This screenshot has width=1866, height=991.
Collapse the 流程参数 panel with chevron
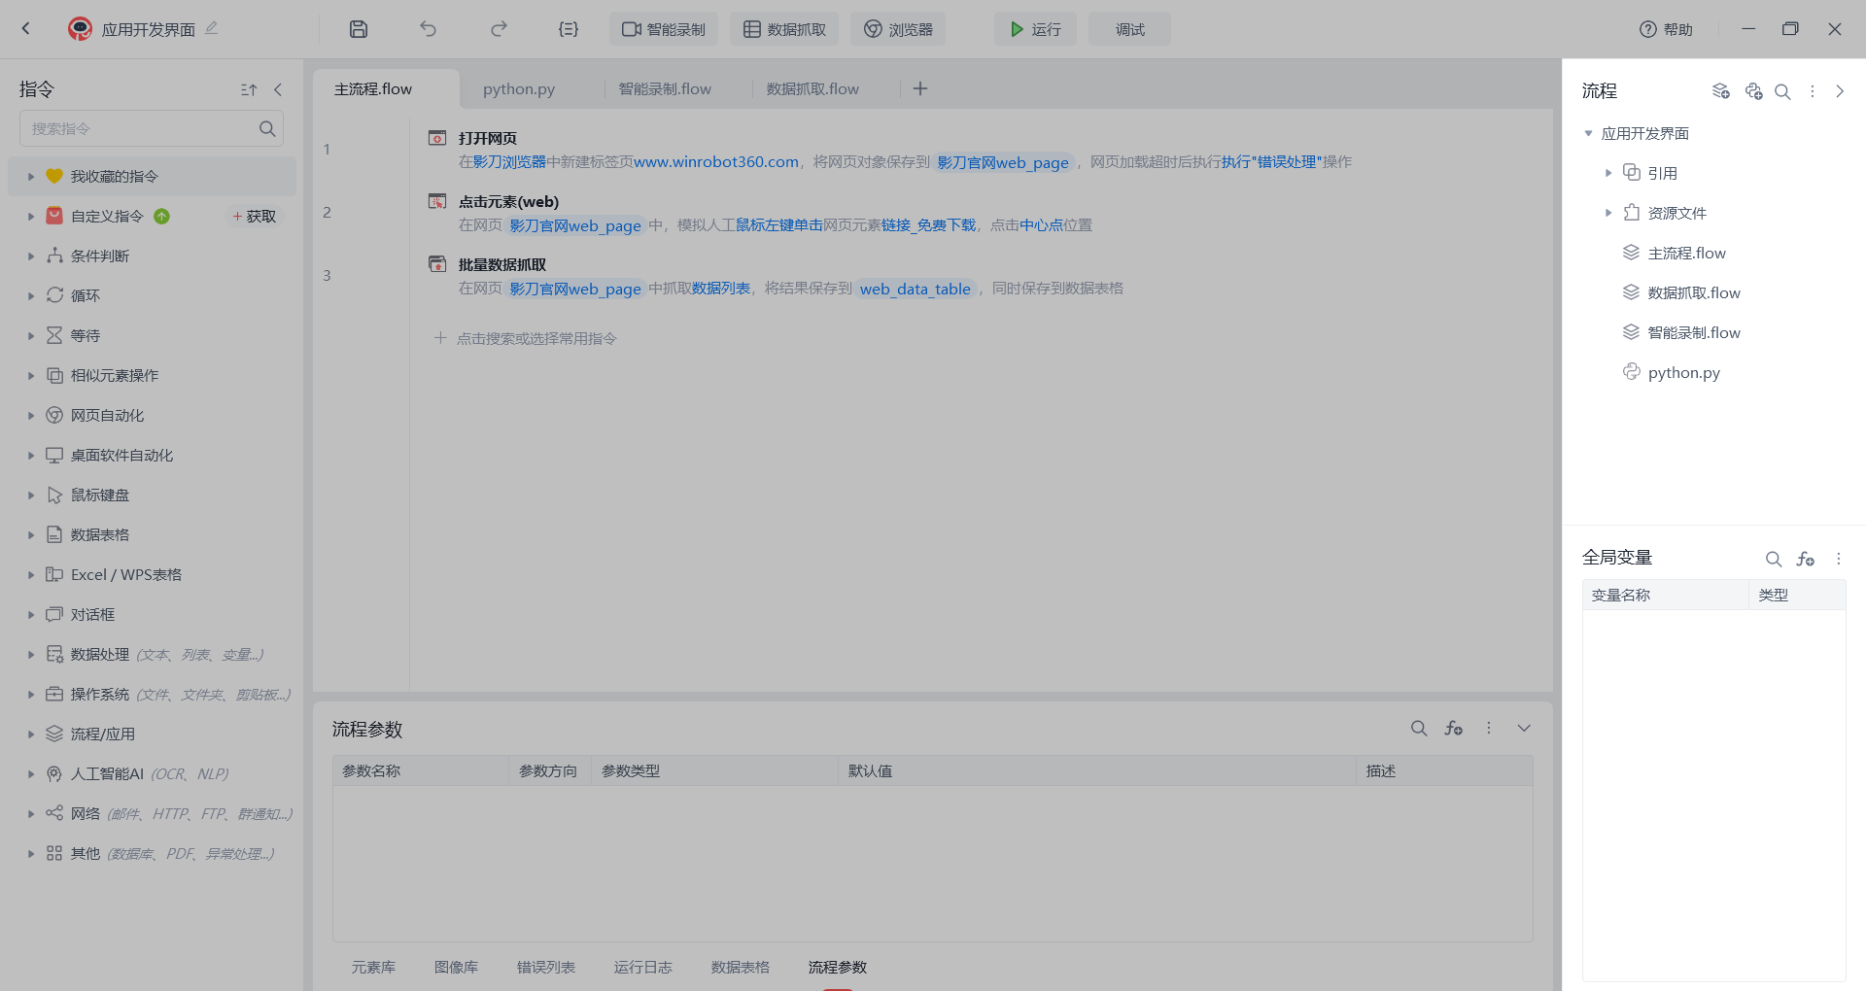tap(1524, 728)
